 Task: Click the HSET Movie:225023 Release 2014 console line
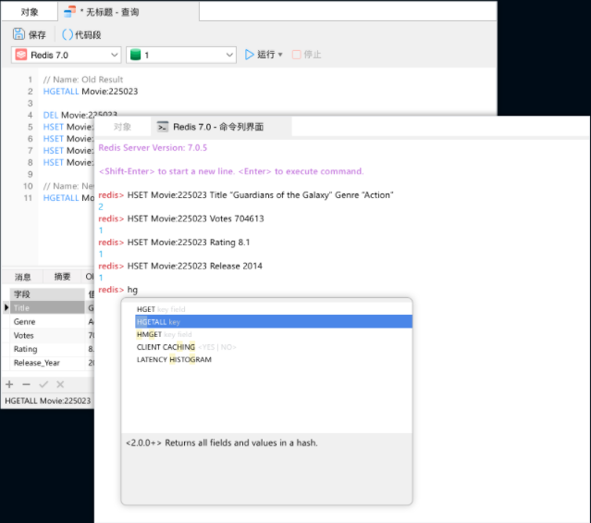tap(180, 266)
